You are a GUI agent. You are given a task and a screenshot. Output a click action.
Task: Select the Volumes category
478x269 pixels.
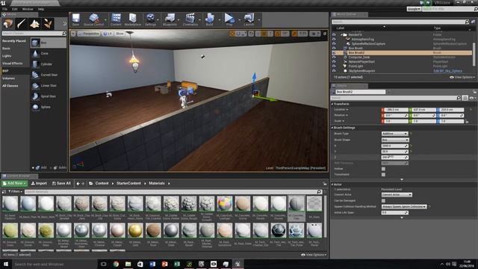tap(8, 78)
